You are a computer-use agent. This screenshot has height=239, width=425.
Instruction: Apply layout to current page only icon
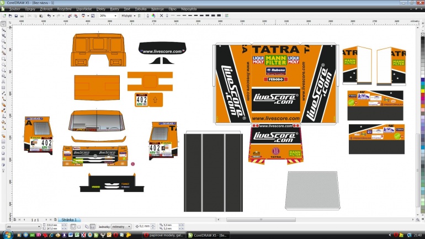coord(92,226)
